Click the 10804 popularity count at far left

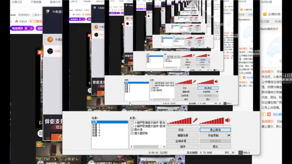(x=23, y=22)
